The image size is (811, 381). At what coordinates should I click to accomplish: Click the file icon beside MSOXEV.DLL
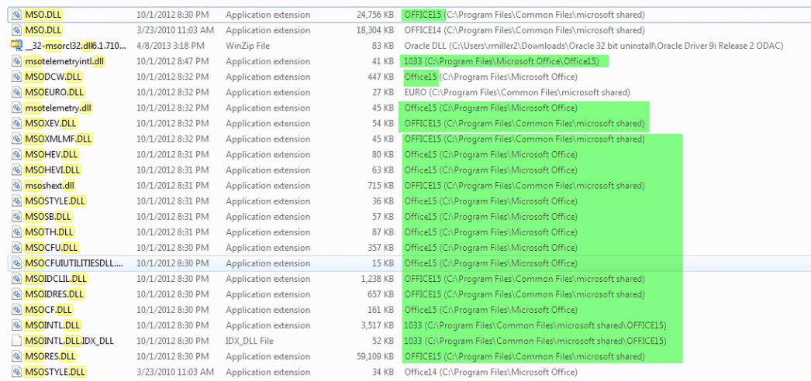click(16, 123)
